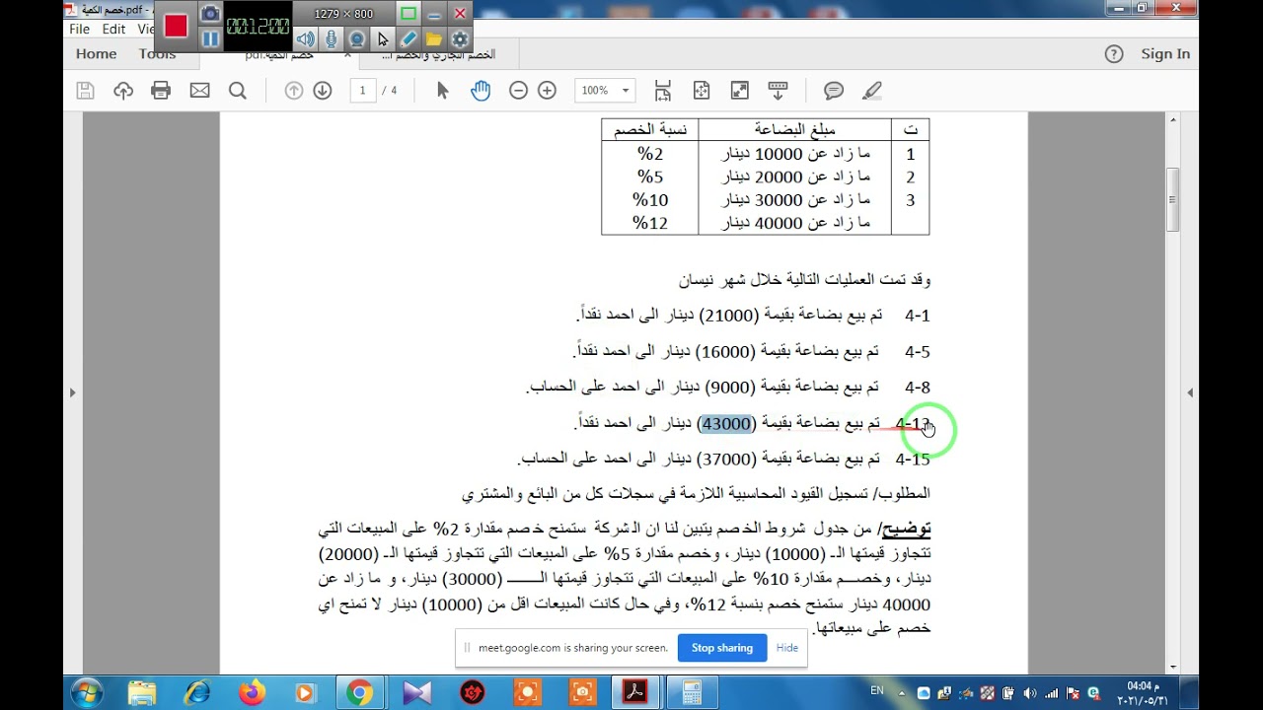
Task: Switch to the Tools tab
Action: [x=158, y=54]
